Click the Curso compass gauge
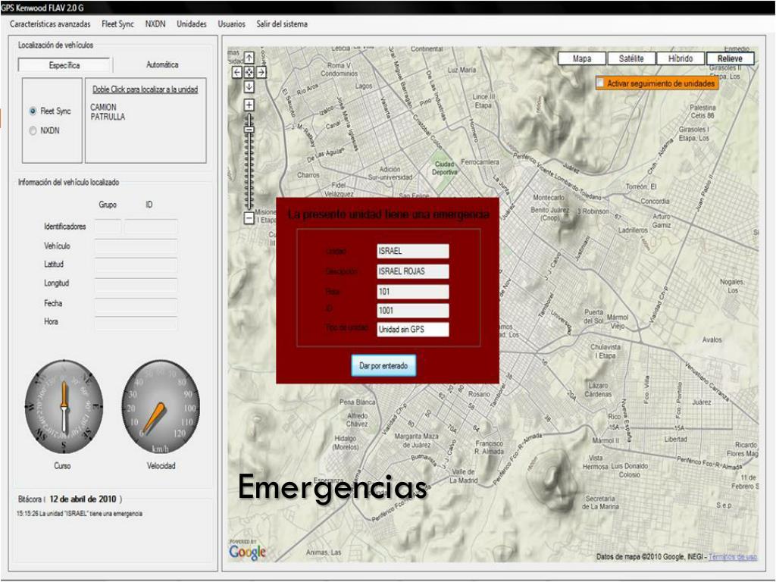 [64, 406]
